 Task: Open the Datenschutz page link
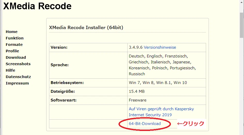(18, 77)
